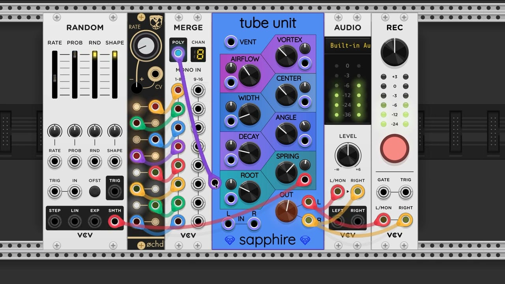Screen dimensions: 505x284
Task: Click the tube unit title text
Action: click(x=268, y=23)
